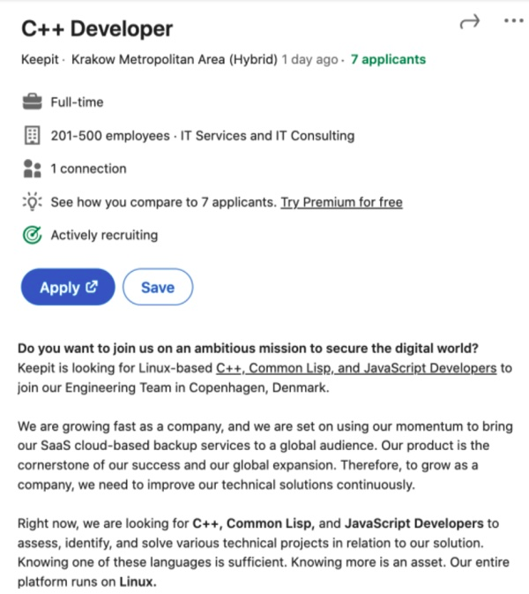Click the lightbulb insights icon
Screen dimensions: 529x594
32,202
